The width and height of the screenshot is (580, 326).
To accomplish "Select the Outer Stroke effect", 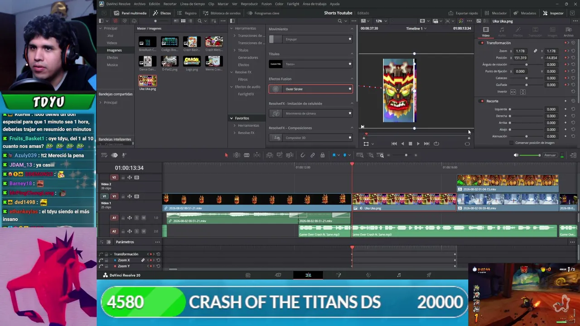I will point(310,89).
